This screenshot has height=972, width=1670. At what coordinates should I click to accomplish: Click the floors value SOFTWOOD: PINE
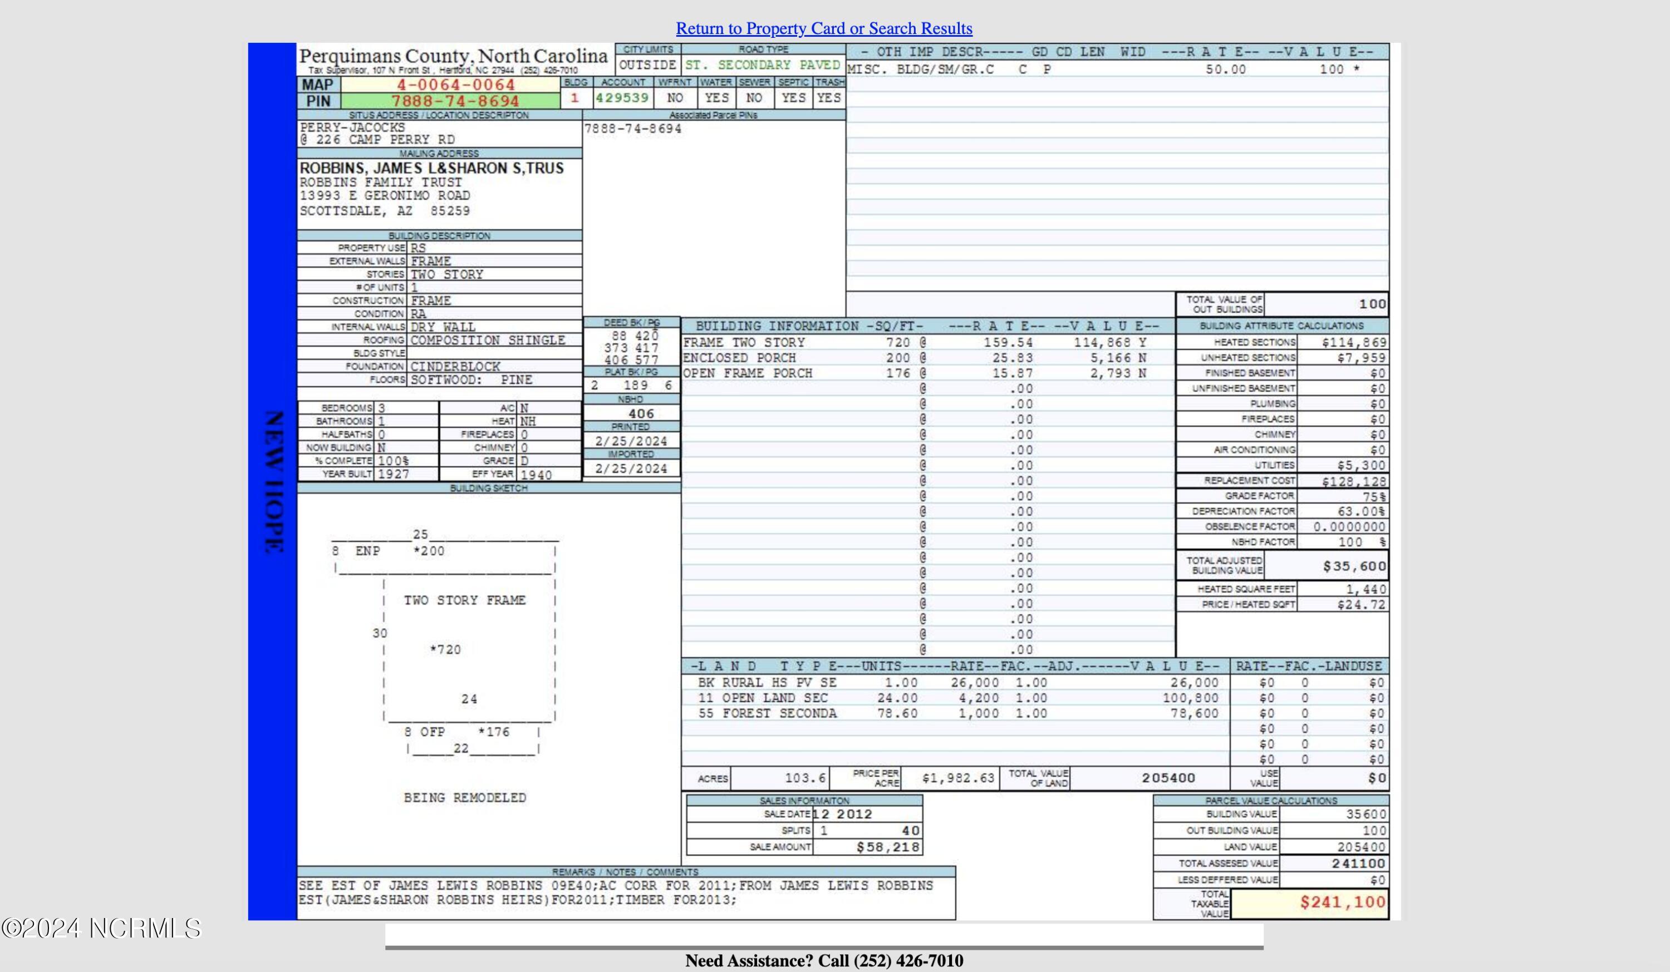pyautogui.click(x=471, y=379)
